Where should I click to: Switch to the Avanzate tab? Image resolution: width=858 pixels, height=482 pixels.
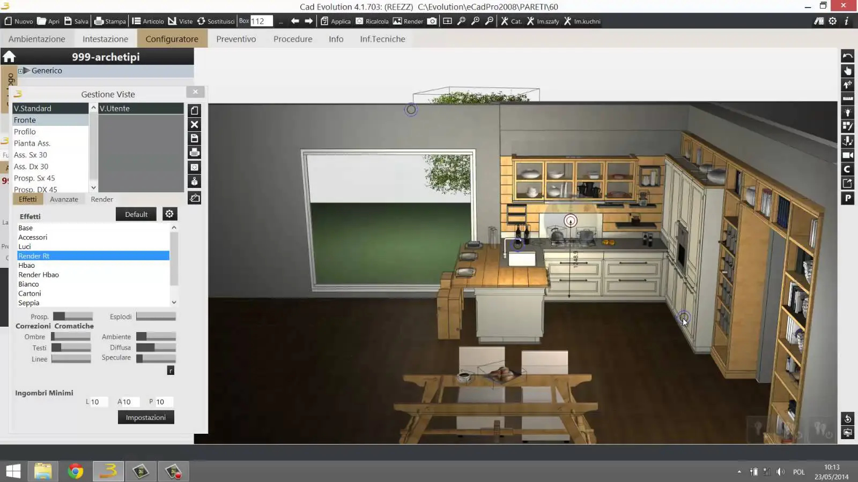[64, 199]
